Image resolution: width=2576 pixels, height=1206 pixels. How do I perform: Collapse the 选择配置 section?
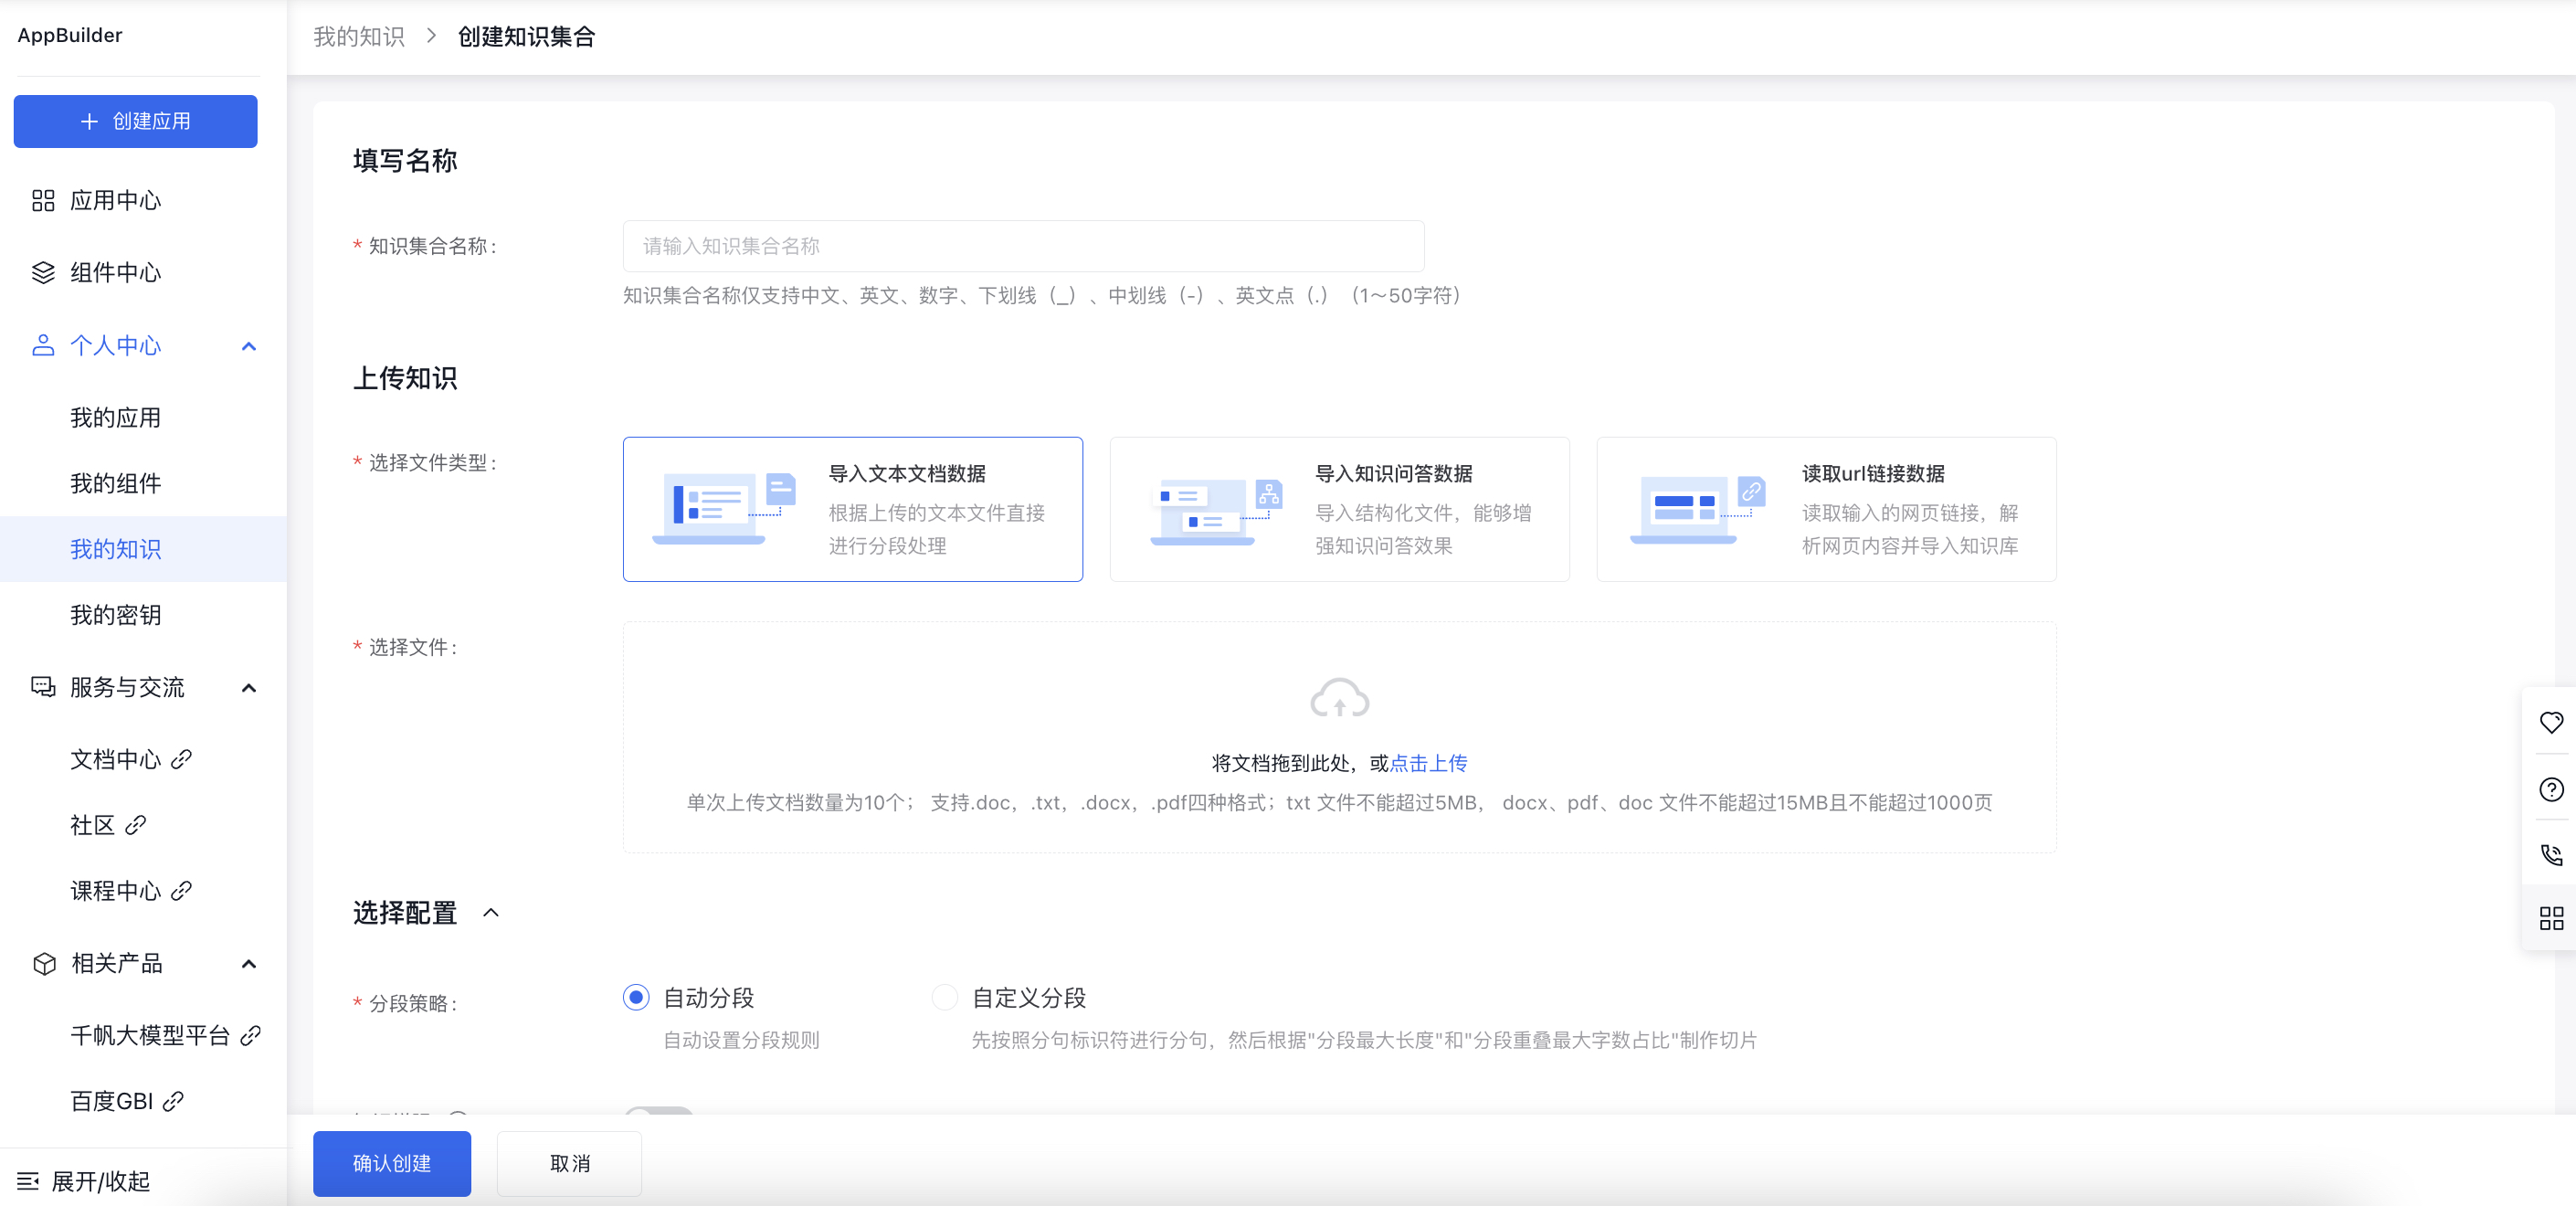tap(491, 913)
